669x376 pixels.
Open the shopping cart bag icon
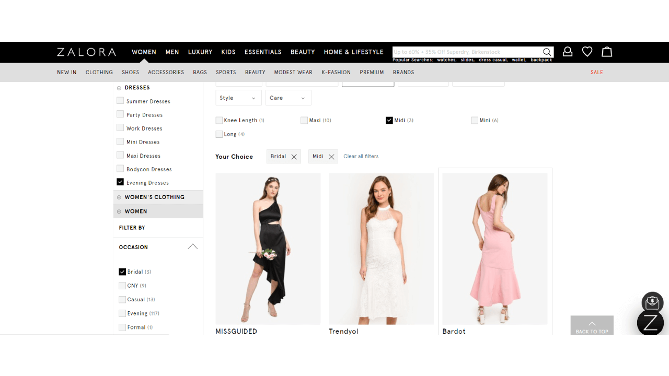pos(606,51)
